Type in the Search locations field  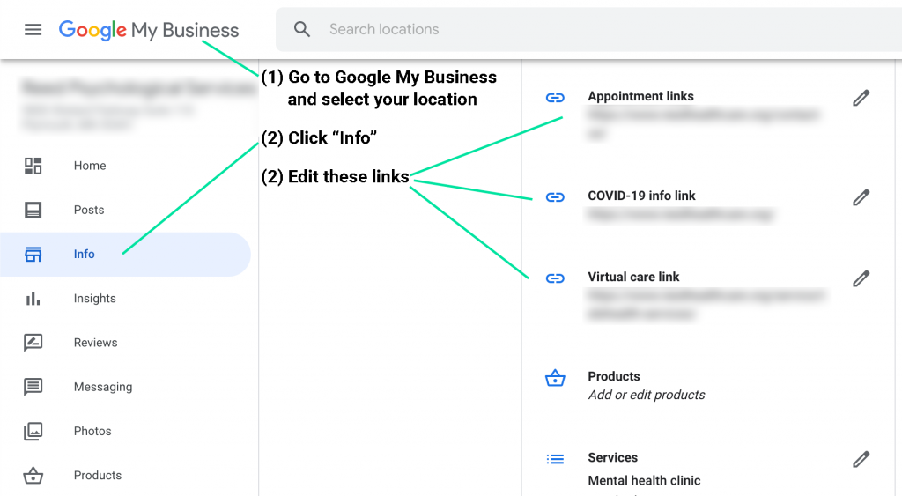click(x=529, y=30)
